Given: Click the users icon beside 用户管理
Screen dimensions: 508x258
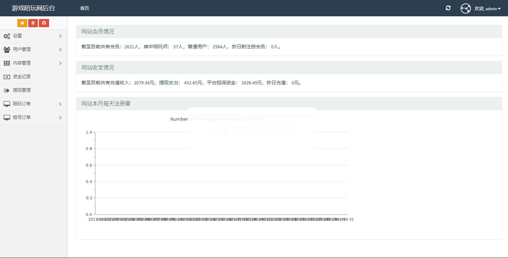Looking at the screenshot, I should [x=7, y=50].
